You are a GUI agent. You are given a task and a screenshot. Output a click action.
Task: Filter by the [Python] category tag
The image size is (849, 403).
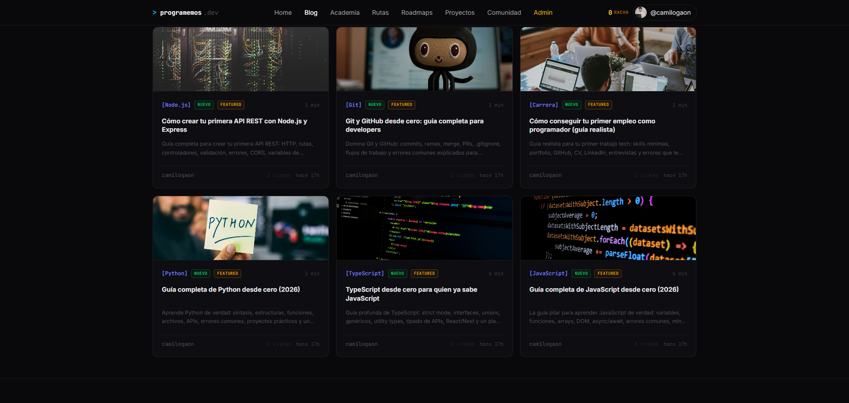175,273
